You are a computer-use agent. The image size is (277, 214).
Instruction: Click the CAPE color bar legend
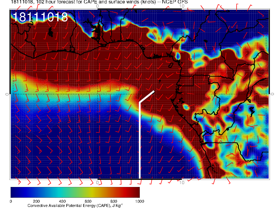[x=75, y=192]
